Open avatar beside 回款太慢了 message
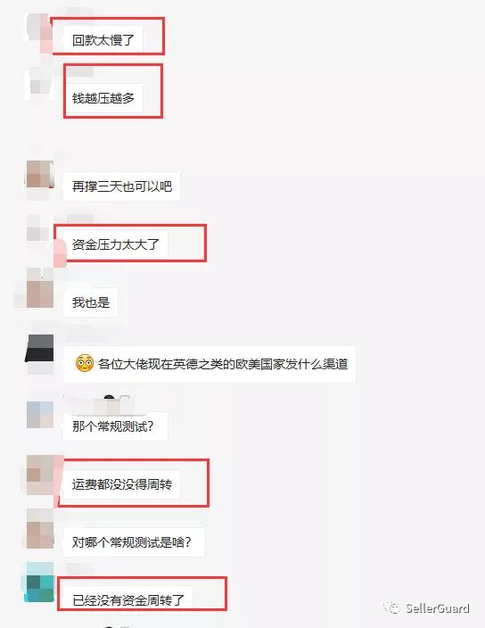Image resolution: width=485 pixels, height=628 pixels. [x=39, y=27]
